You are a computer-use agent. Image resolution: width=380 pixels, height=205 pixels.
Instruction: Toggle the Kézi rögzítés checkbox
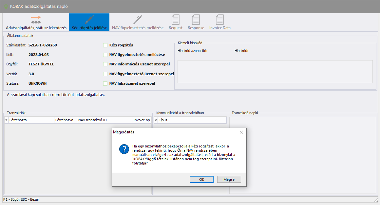click(105, 45)
